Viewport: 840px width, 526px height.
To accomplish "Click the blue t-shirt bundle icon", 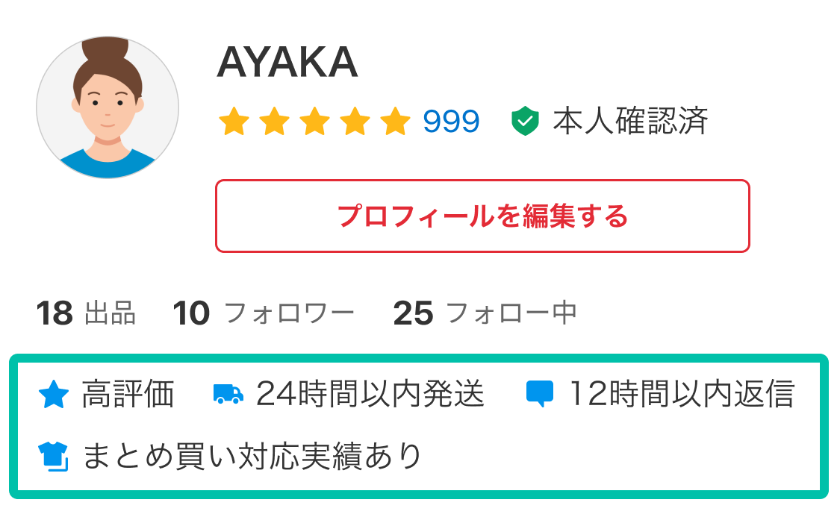I will click(x=53, y=456).
